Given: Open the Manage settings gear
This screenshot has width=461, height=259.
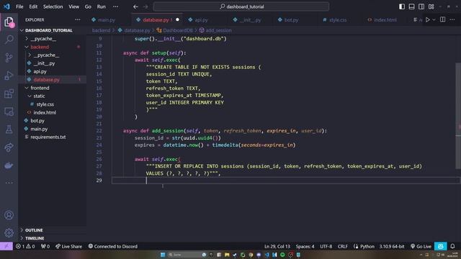Looking at the screenshot, I should click(9, 233).
